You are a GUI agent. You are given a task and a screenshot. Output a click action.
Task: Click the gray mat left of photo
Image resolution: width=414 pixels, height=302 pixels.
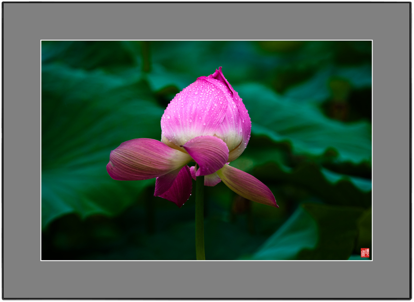(x=22, y=151)
